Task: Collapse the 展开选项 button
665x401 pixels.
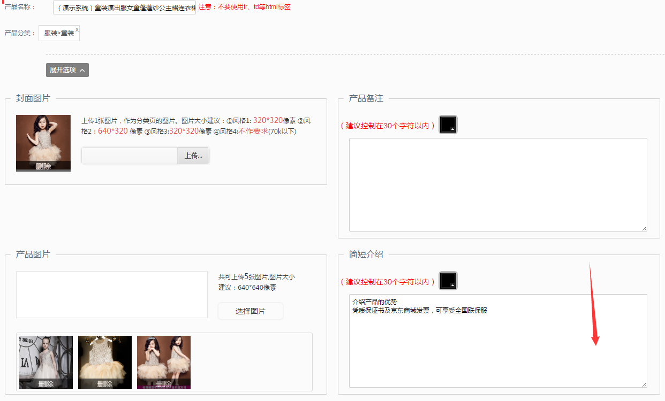Action: click(x=67, y=70)
